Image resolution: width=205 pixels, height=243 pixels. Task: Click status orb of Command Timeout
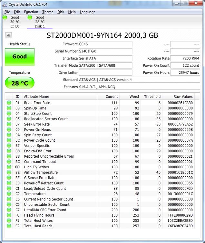pyautogui.click(x=9, y=162)
